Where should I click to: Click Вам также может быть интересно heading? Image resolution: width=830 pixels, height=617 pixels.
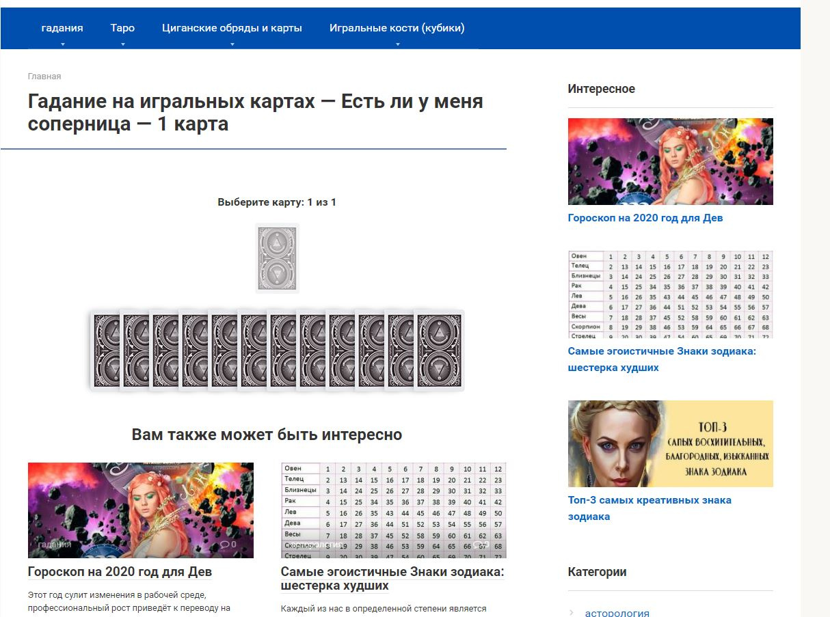(267, 435)
